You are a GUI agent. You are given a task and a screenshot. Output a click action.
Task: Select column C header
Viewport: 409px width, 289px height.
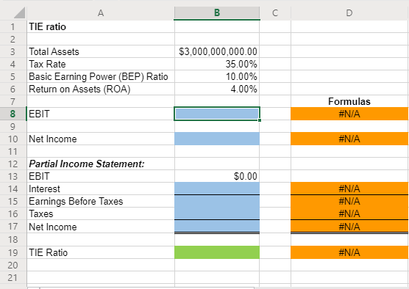275,12
